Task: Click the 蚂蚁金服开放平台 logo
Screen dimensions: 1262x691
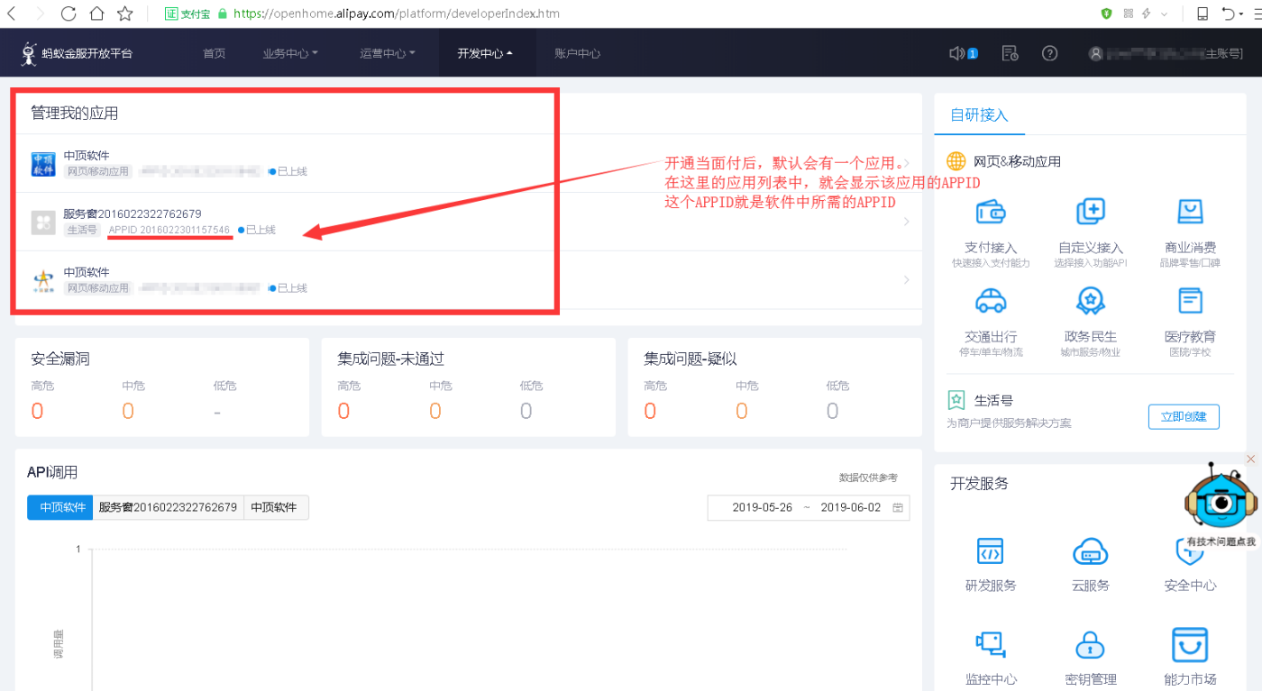Action: click(77, 53)
